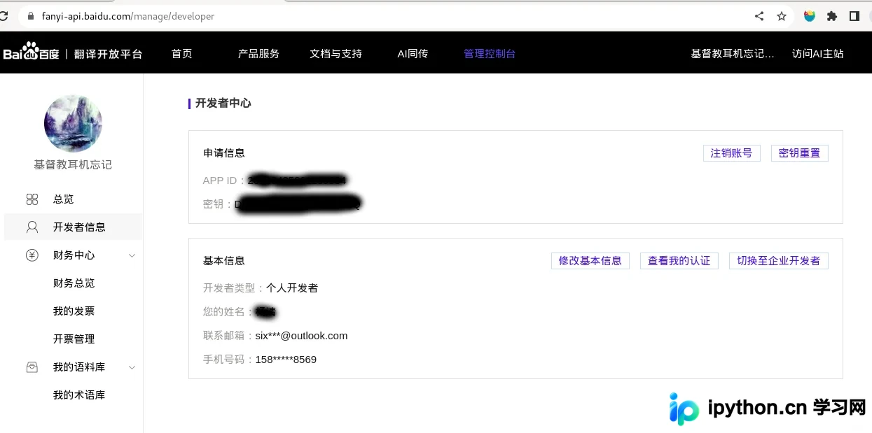Bookmark this page with star icon
This screenshot has width=872, height=433.
[x=782, y=16]
